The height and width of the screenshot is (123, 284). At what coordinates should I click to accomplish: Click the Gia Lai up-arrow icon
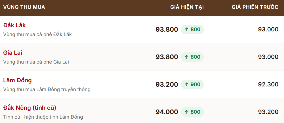point(187,57)
